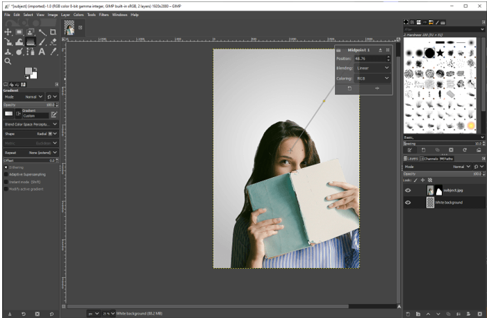487x318 pixels.
Task: Select the Foreground Select tool
Action: click(x=31, y=32)
